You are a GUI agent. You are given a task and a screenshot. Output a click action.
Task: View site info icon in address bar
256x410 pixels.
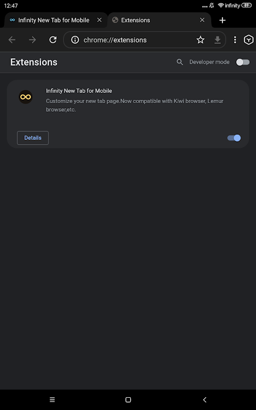75,40
